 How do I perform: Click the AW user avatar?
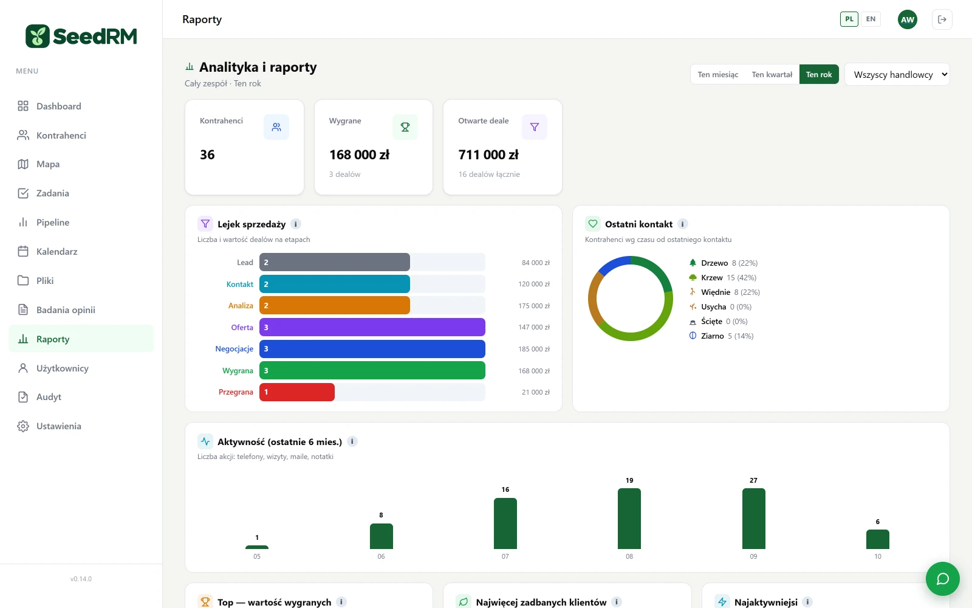908,19
